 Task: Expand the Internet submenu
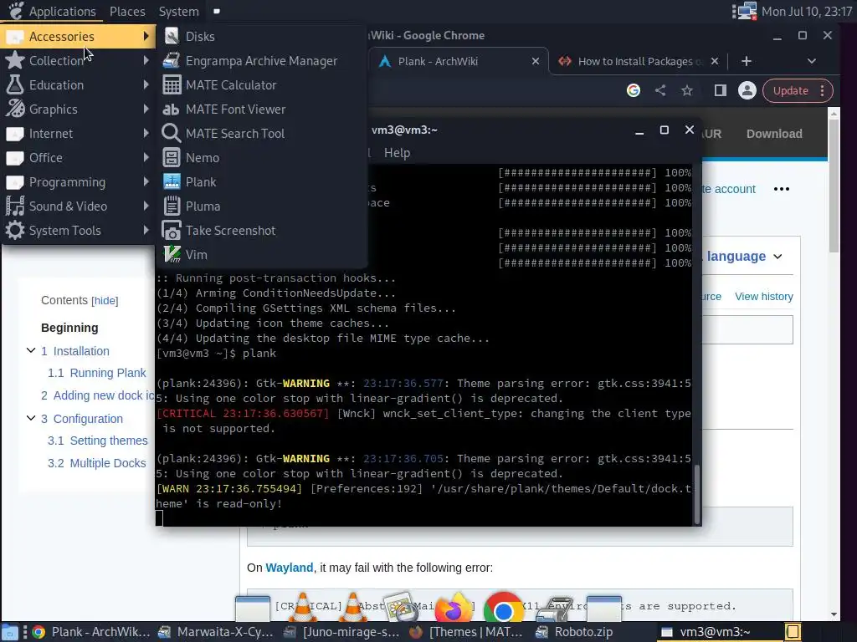78,133
